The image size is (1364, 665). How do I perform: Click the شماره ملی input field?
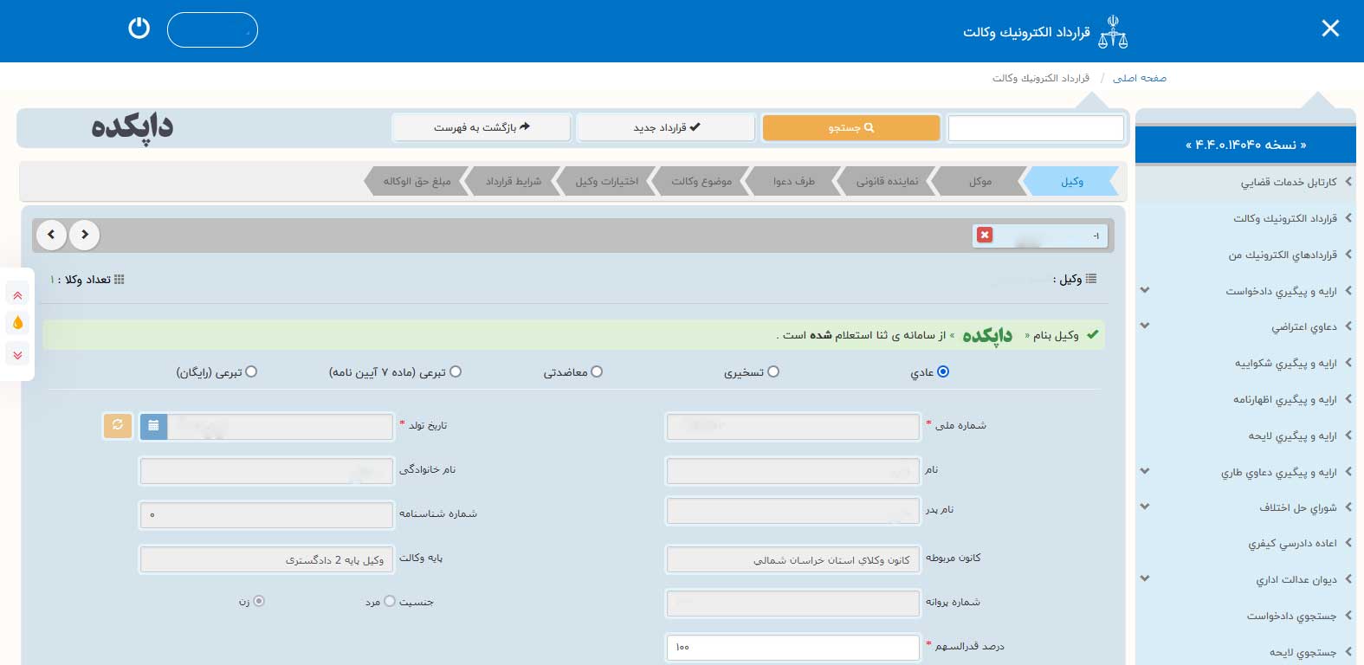coord(792,426)
